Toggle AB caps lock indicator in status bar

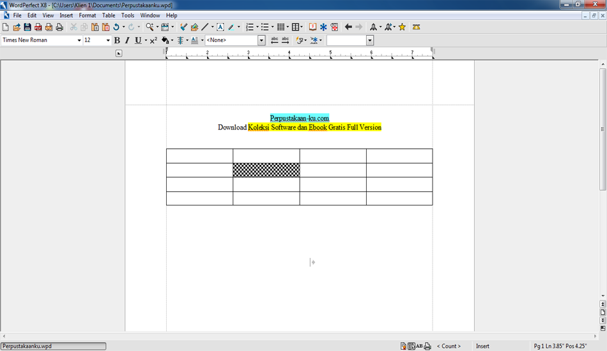click(419, 346)
